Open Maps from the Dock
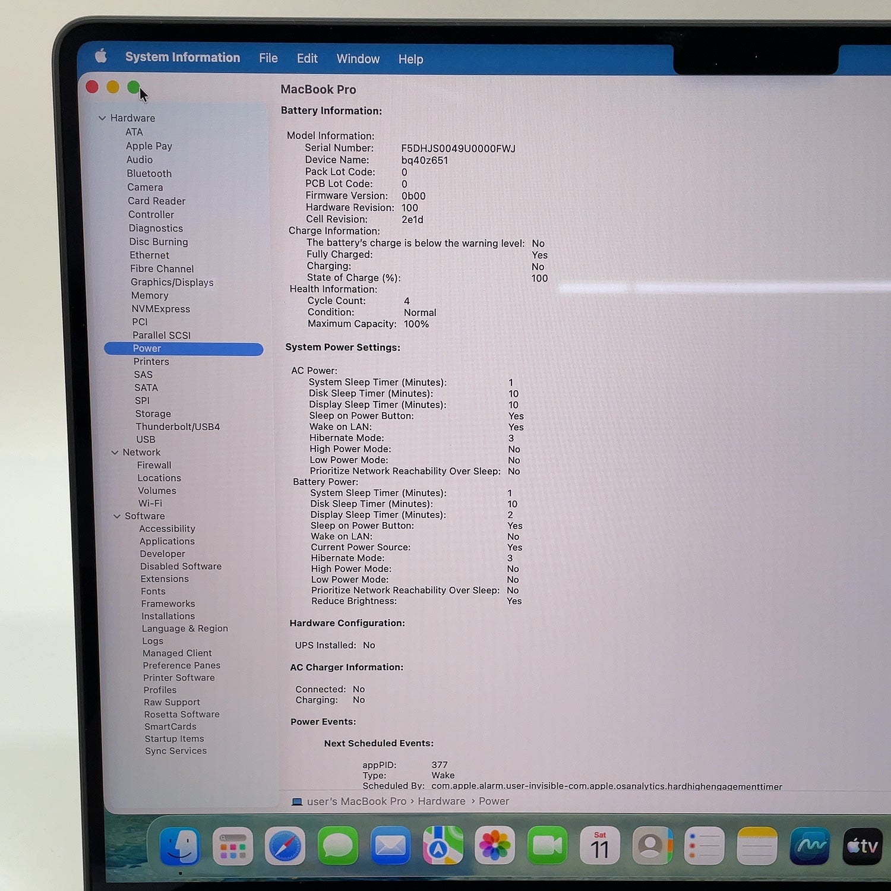891x891 pixels. point(443,845)
